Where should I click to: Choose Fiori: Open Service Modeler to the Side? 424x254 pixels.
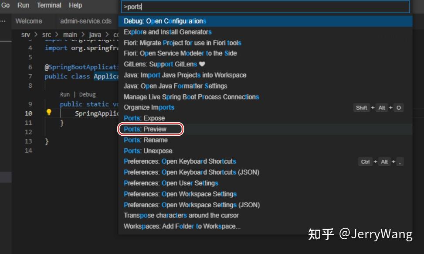click(265, 53)
